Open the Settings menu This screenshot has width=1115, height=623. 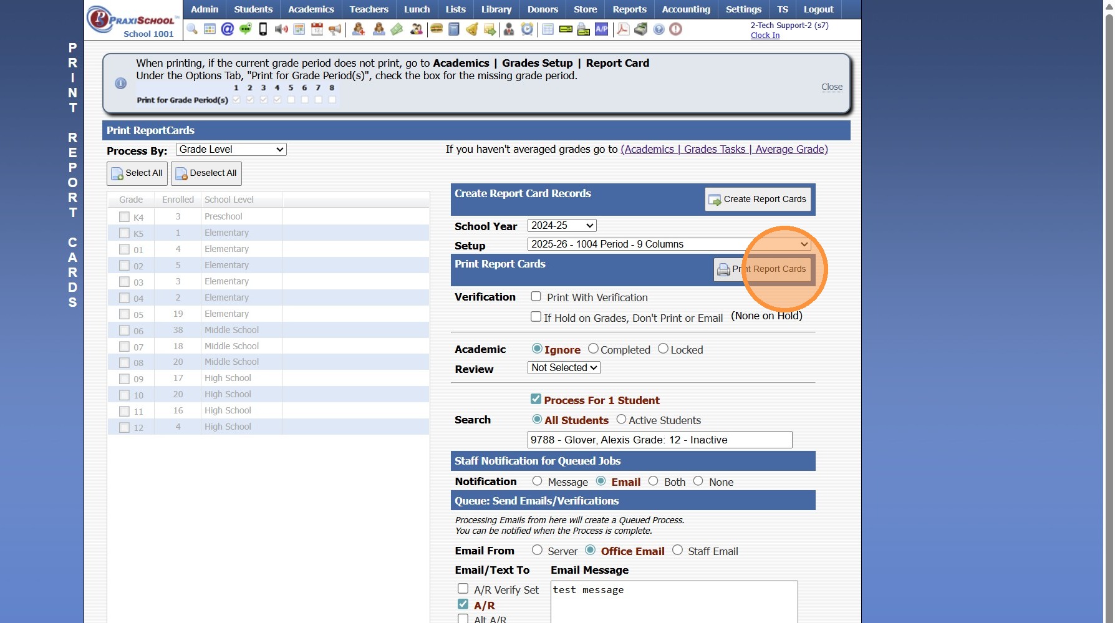coord(743,9)
